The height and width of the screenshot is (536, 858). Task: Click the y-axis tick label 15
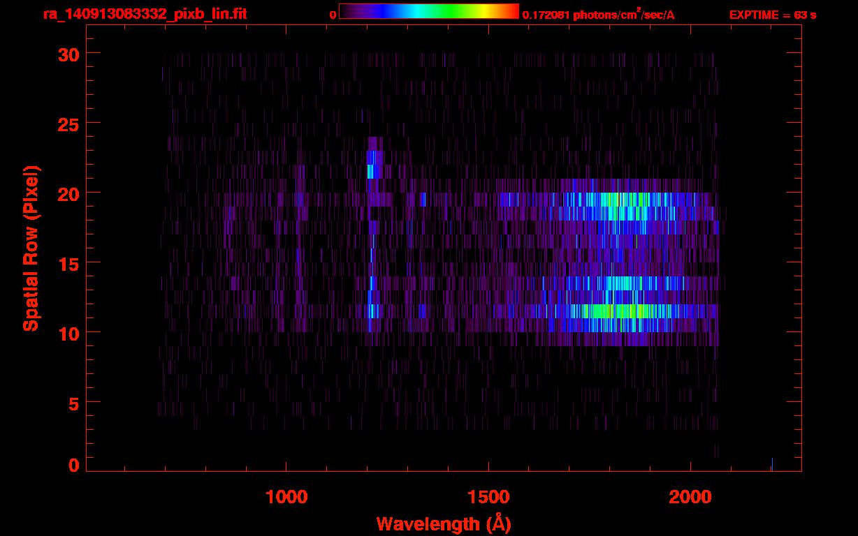coord(67,263)
